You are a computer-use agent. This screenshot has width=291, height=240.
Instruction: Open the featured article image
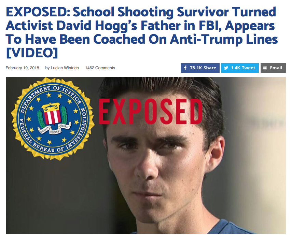[x=146, y=155]
